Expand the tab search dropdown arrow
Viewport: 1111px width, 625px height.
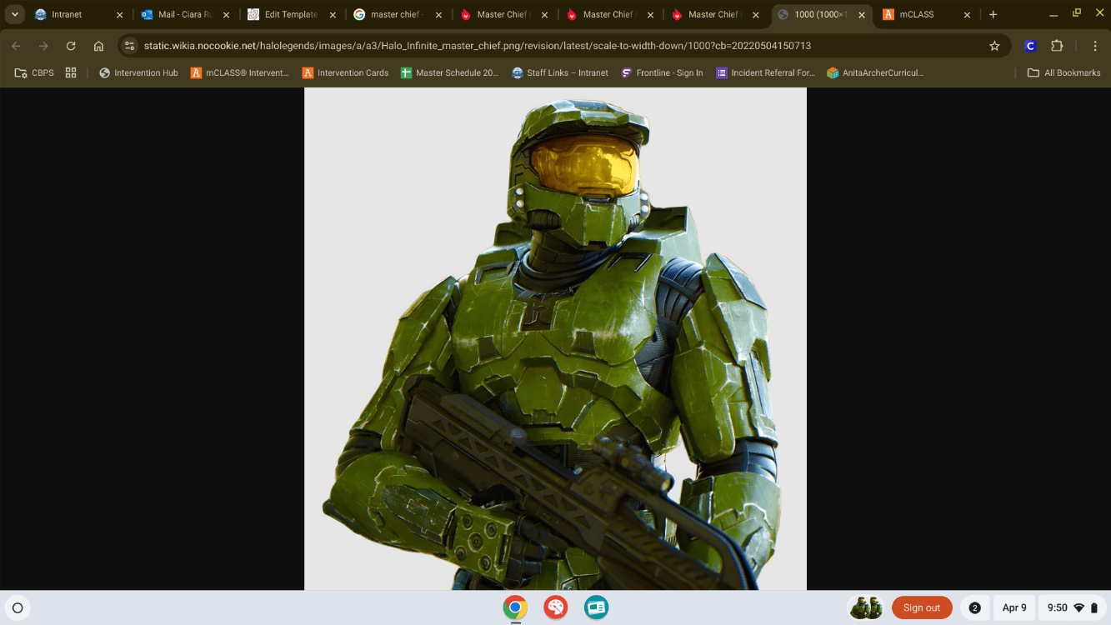click(15, 14)
